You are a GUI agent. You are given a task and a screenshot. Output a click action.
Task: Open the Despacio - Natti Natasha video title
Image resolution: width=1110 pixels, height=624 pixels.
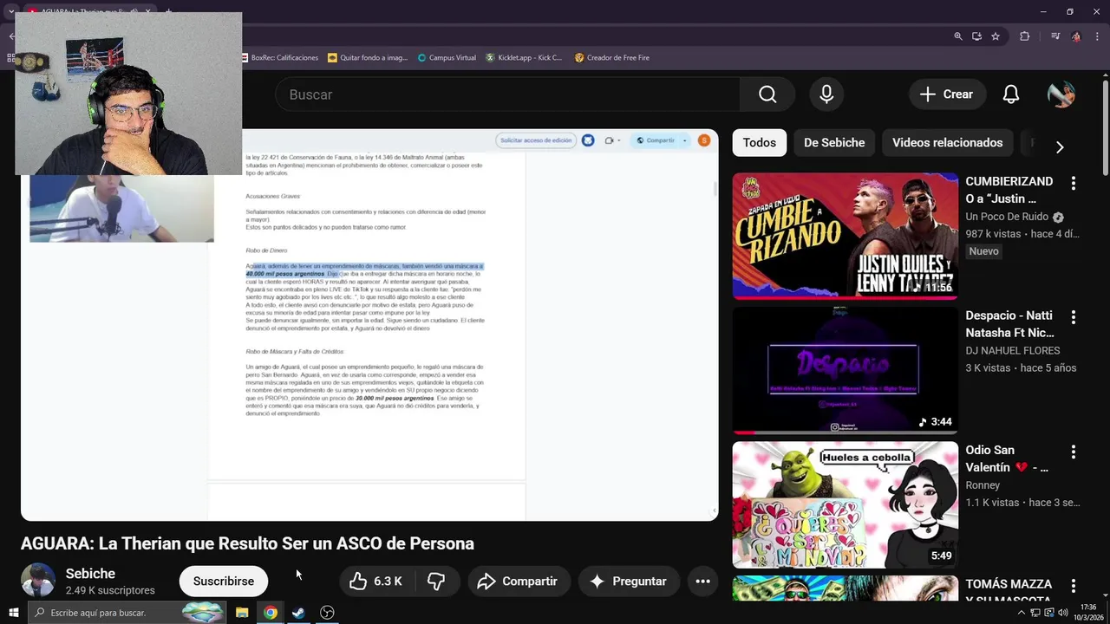coord(1009,324)
